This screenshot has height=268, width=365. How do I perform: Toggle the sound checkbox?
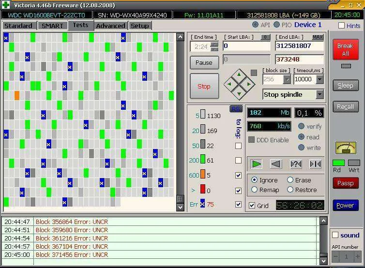coord(335,235)
